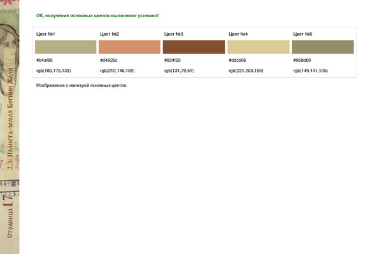Click the rgb(149,141,105) value
Viewport: 382px width, 254px height.
(311, 71)
